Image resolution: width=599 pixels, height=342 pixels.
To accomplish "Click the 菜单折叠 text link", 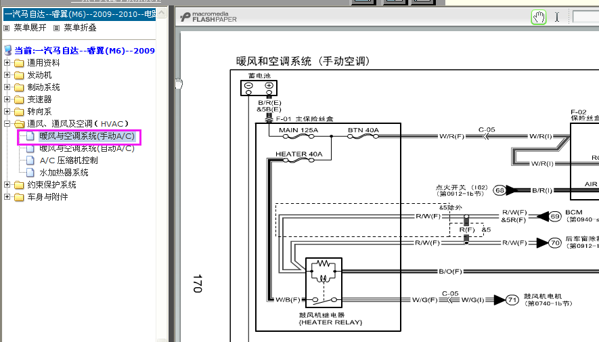I will [80, 28].
